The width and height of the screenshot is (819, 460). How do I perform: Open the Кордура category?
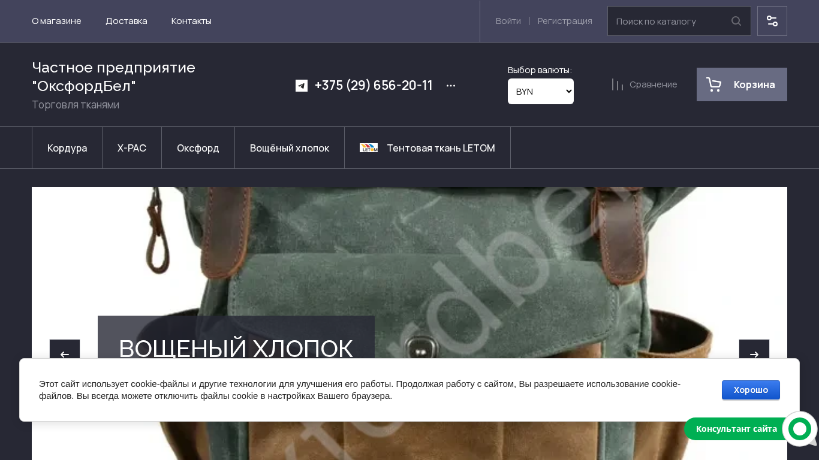67,148
